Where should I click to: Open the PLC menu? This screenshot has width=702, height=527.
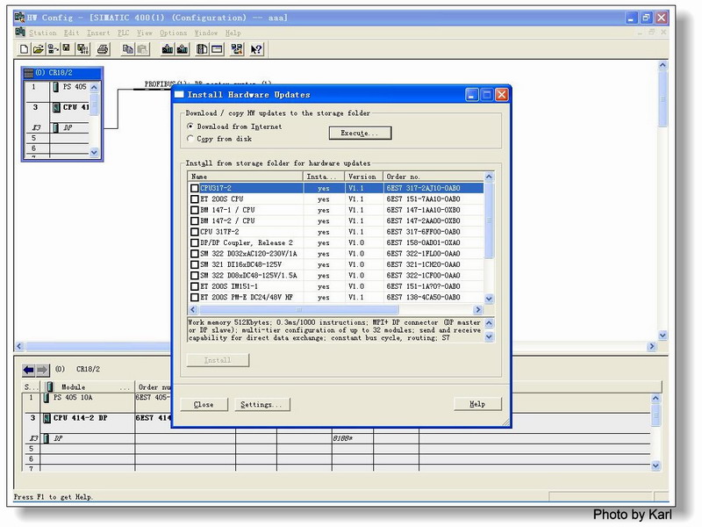coord(124,32)
